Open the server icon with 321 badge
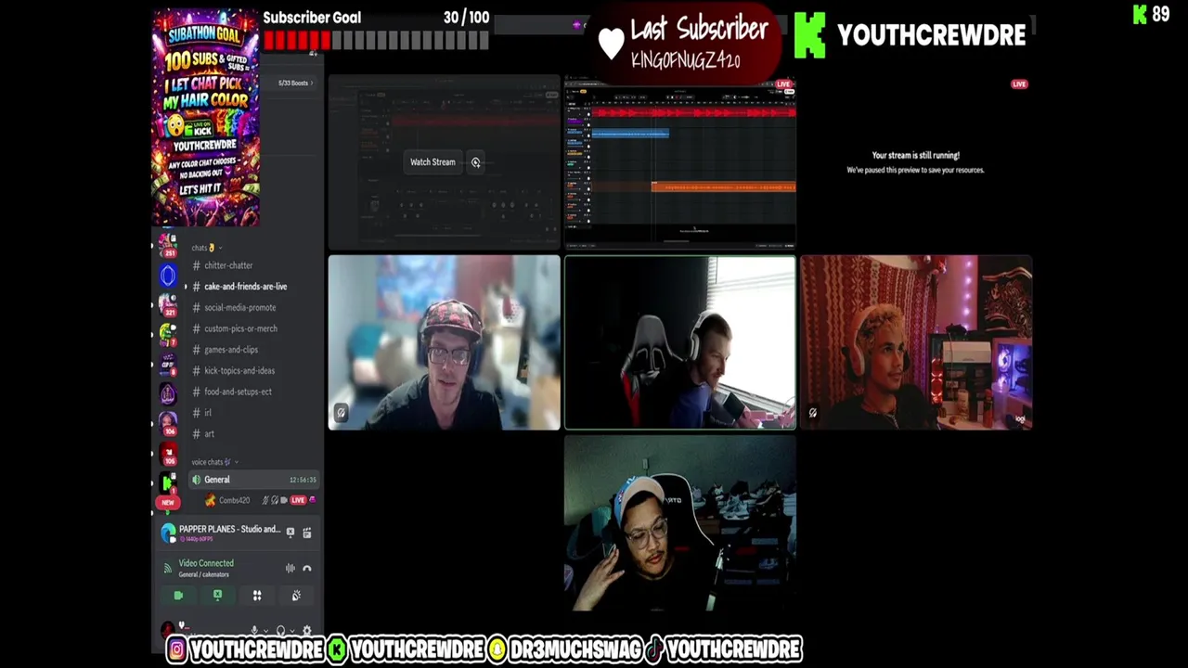The width and height of the screenshot is (1188, 668). pyautogui.click(x=168, y=304)
